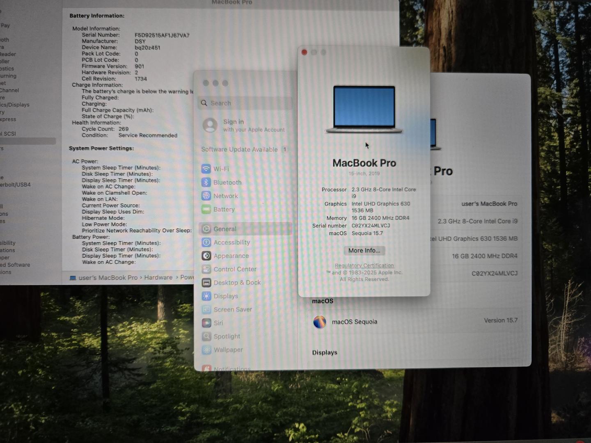This screenshot has height=443, width=591.
Task: Click Version 15.7 in System Settings
Action: click(501, 320)
